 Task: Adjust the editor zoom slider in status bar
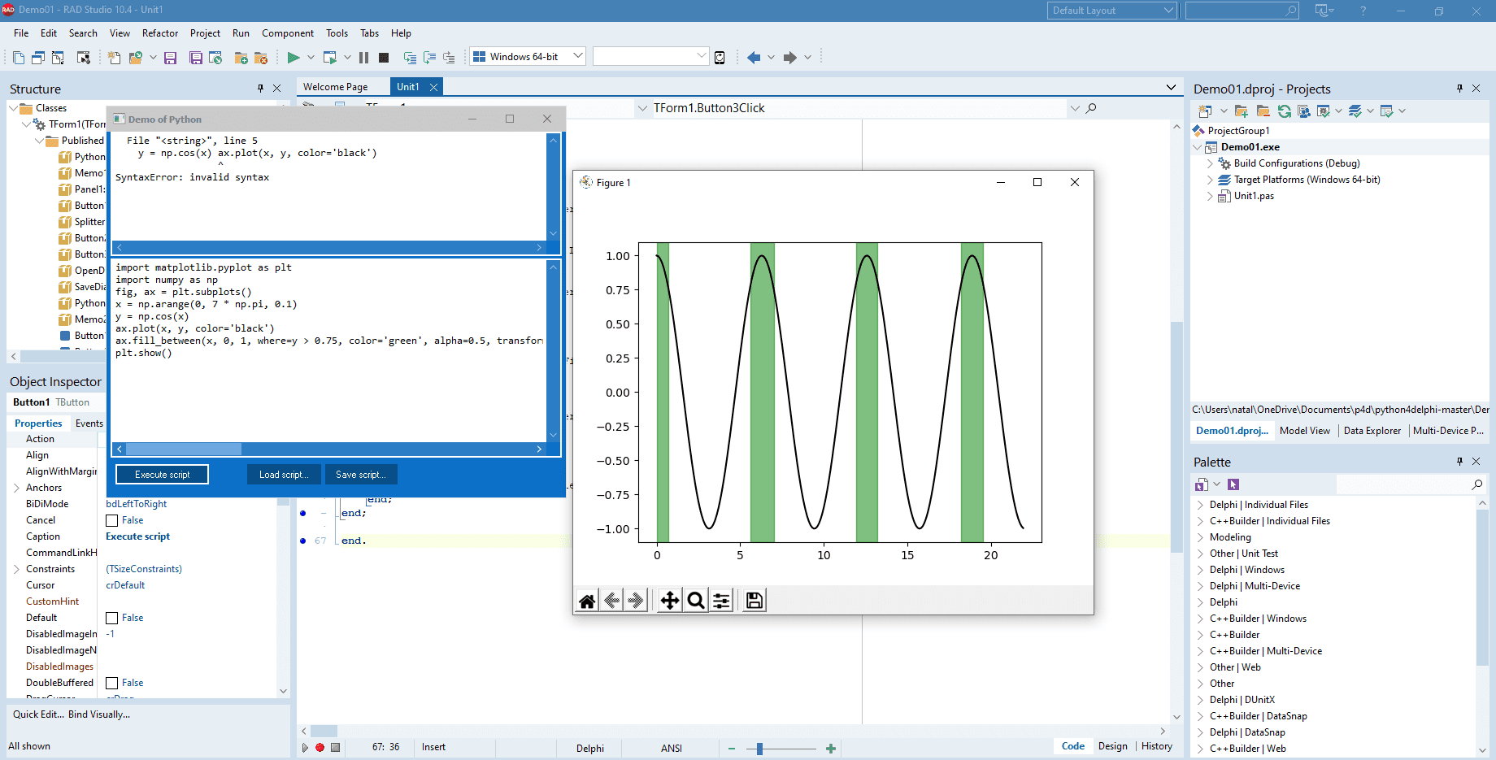click(759, 748)
